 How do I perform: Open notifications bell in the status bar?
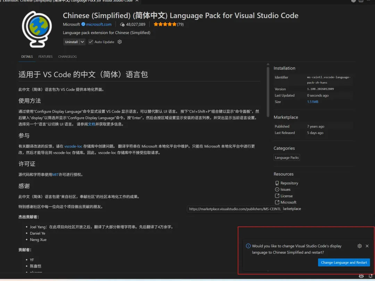coord(370,276)
